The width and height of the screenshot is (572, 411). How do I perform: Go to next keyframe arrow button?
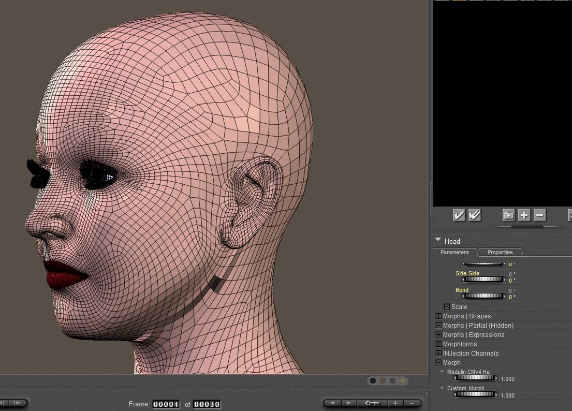click(x=349, y=403)
